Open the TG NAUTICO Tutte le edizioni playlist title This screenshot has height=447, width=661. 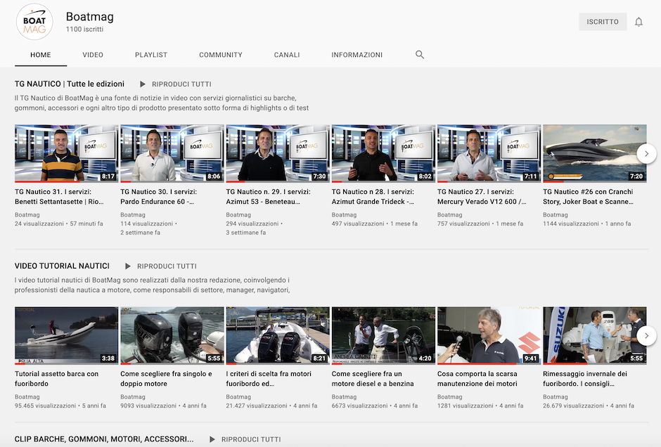click(70, 84)
